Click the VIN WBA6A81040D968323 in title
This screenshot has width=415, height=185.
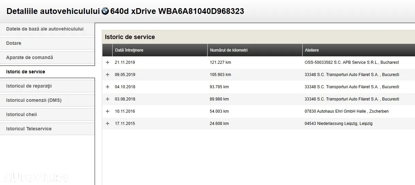click(x=201, y=11)
